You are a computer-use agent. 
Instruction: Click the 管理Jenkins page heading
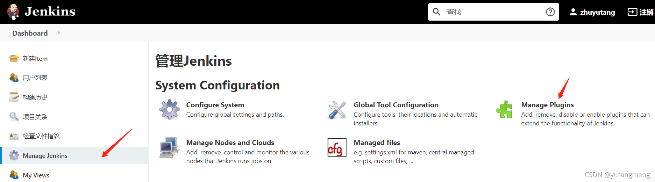coord(193,61)
